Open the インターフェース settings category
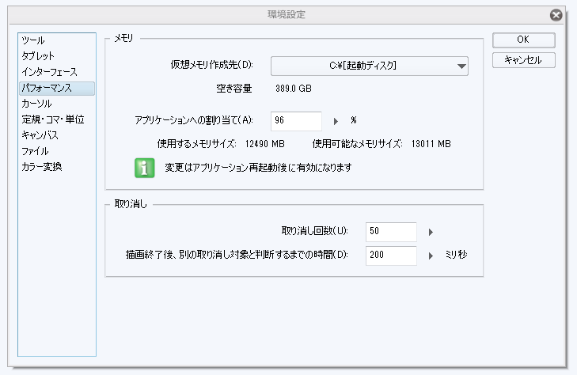The image size is (577, 375). pos(49,72)
